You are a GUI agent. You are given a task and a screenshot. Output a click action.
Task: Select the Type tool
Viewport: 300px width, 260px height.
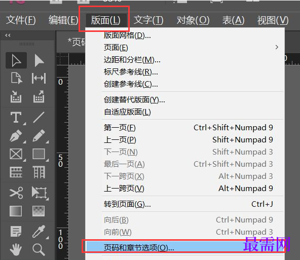tap(16, 117)
